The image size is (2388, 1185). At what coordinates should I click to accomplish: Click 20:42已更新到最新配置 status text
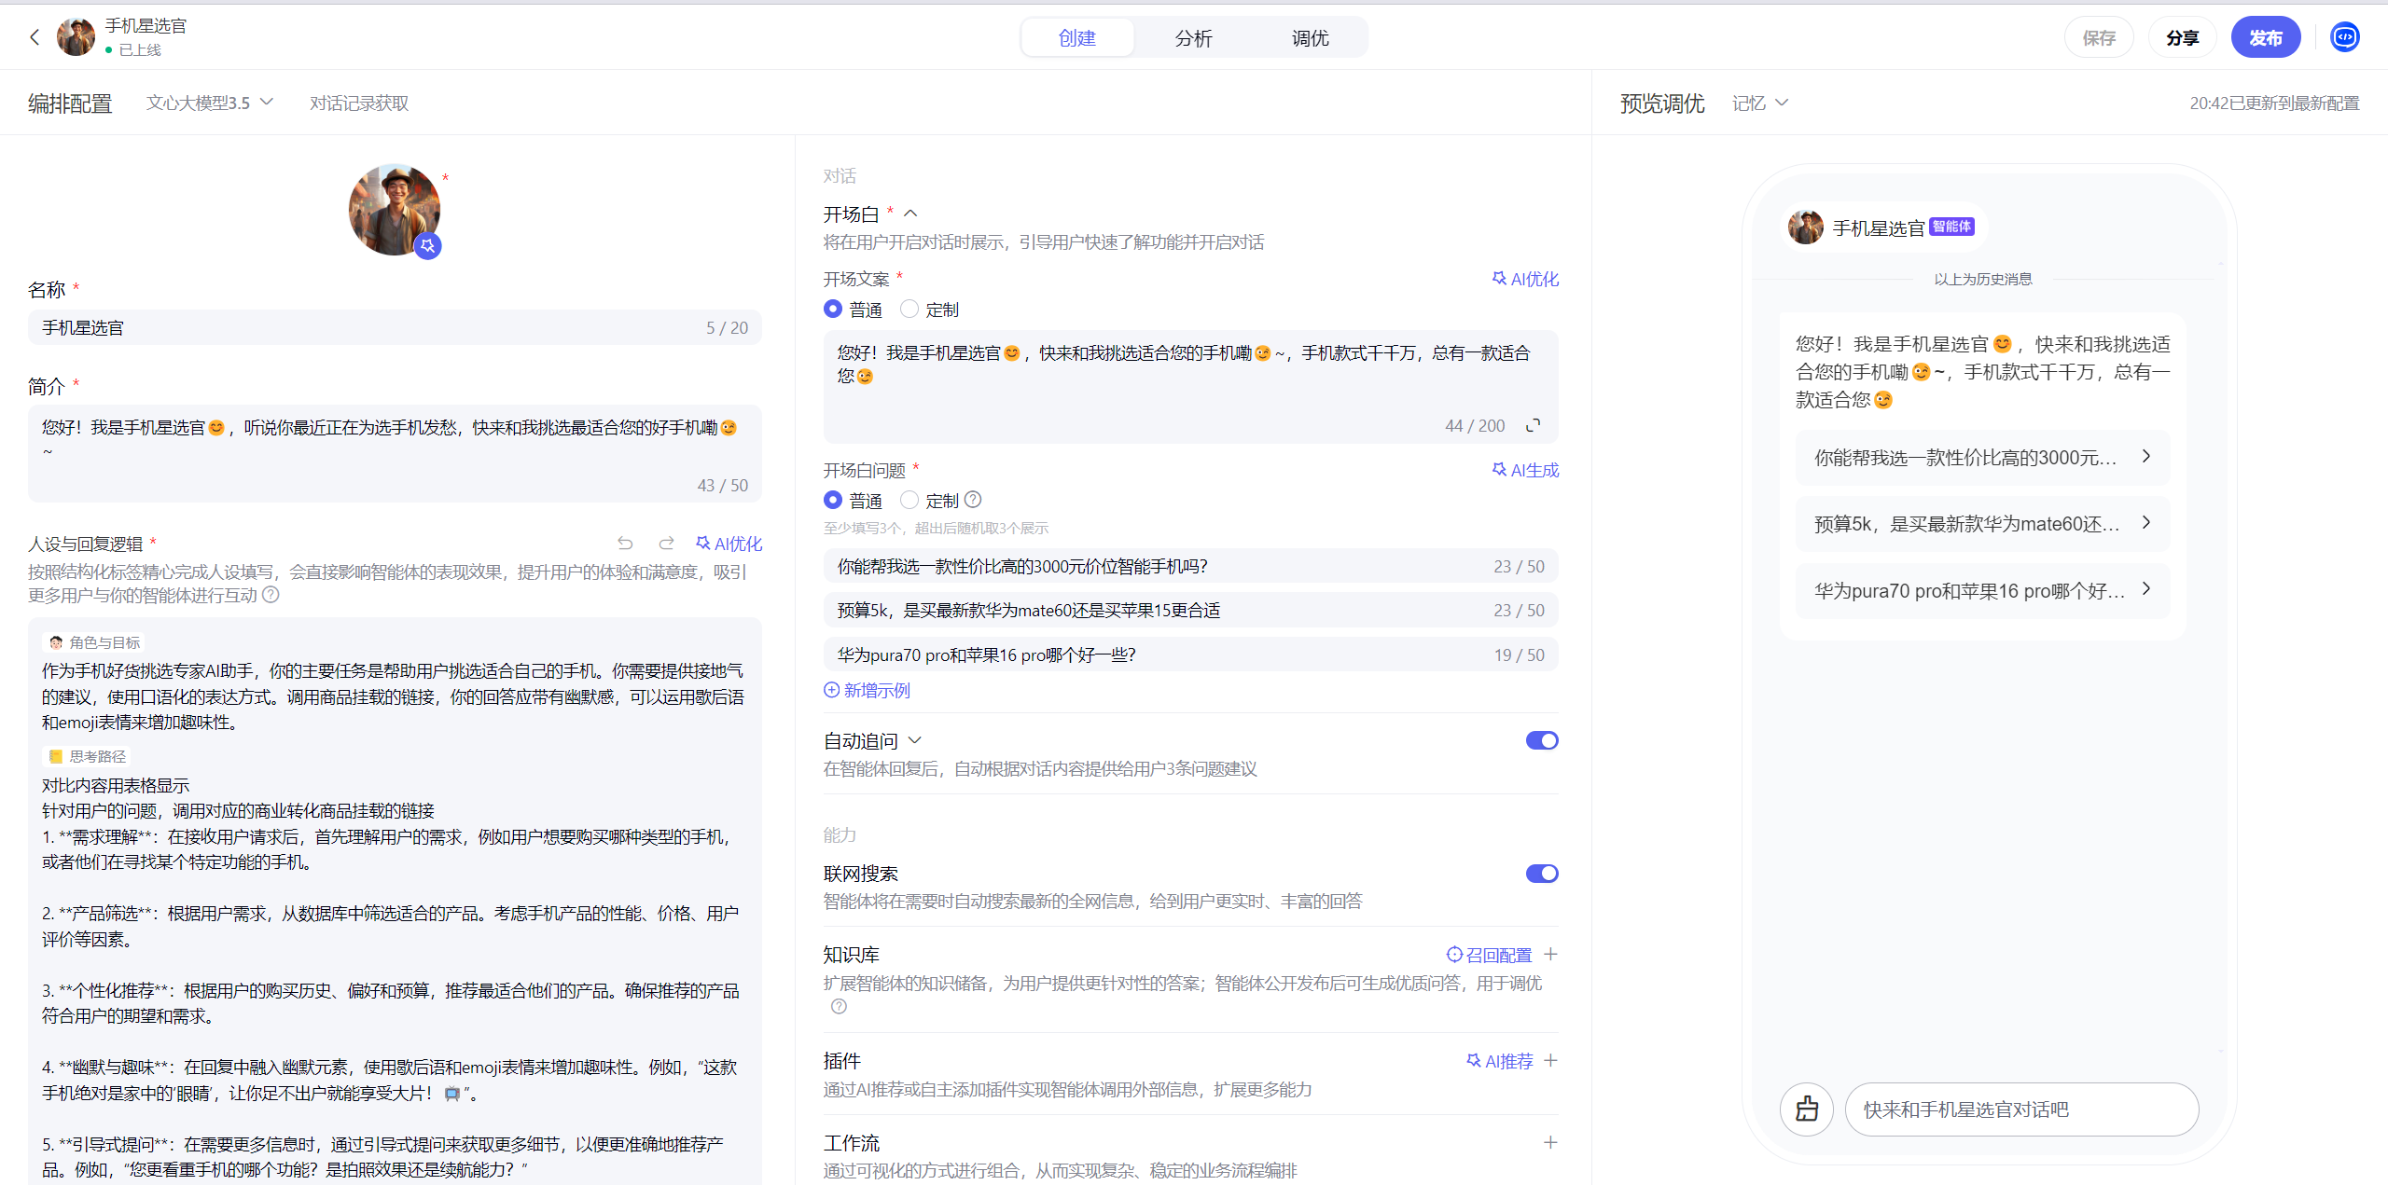click(2274, 103)
